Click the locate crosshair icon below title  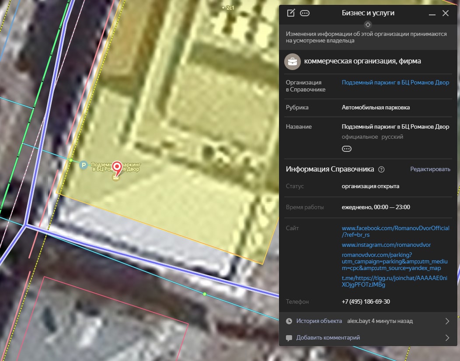pyautogui.click(x=368, y=25)
